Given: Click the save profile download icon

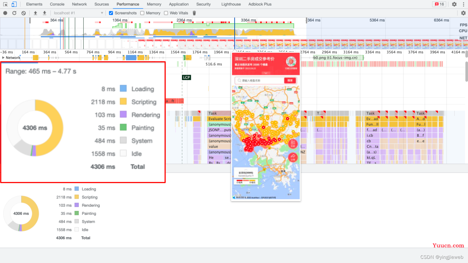Looking at the screenshot, I should pyautogui.click(x=45, y=13).
